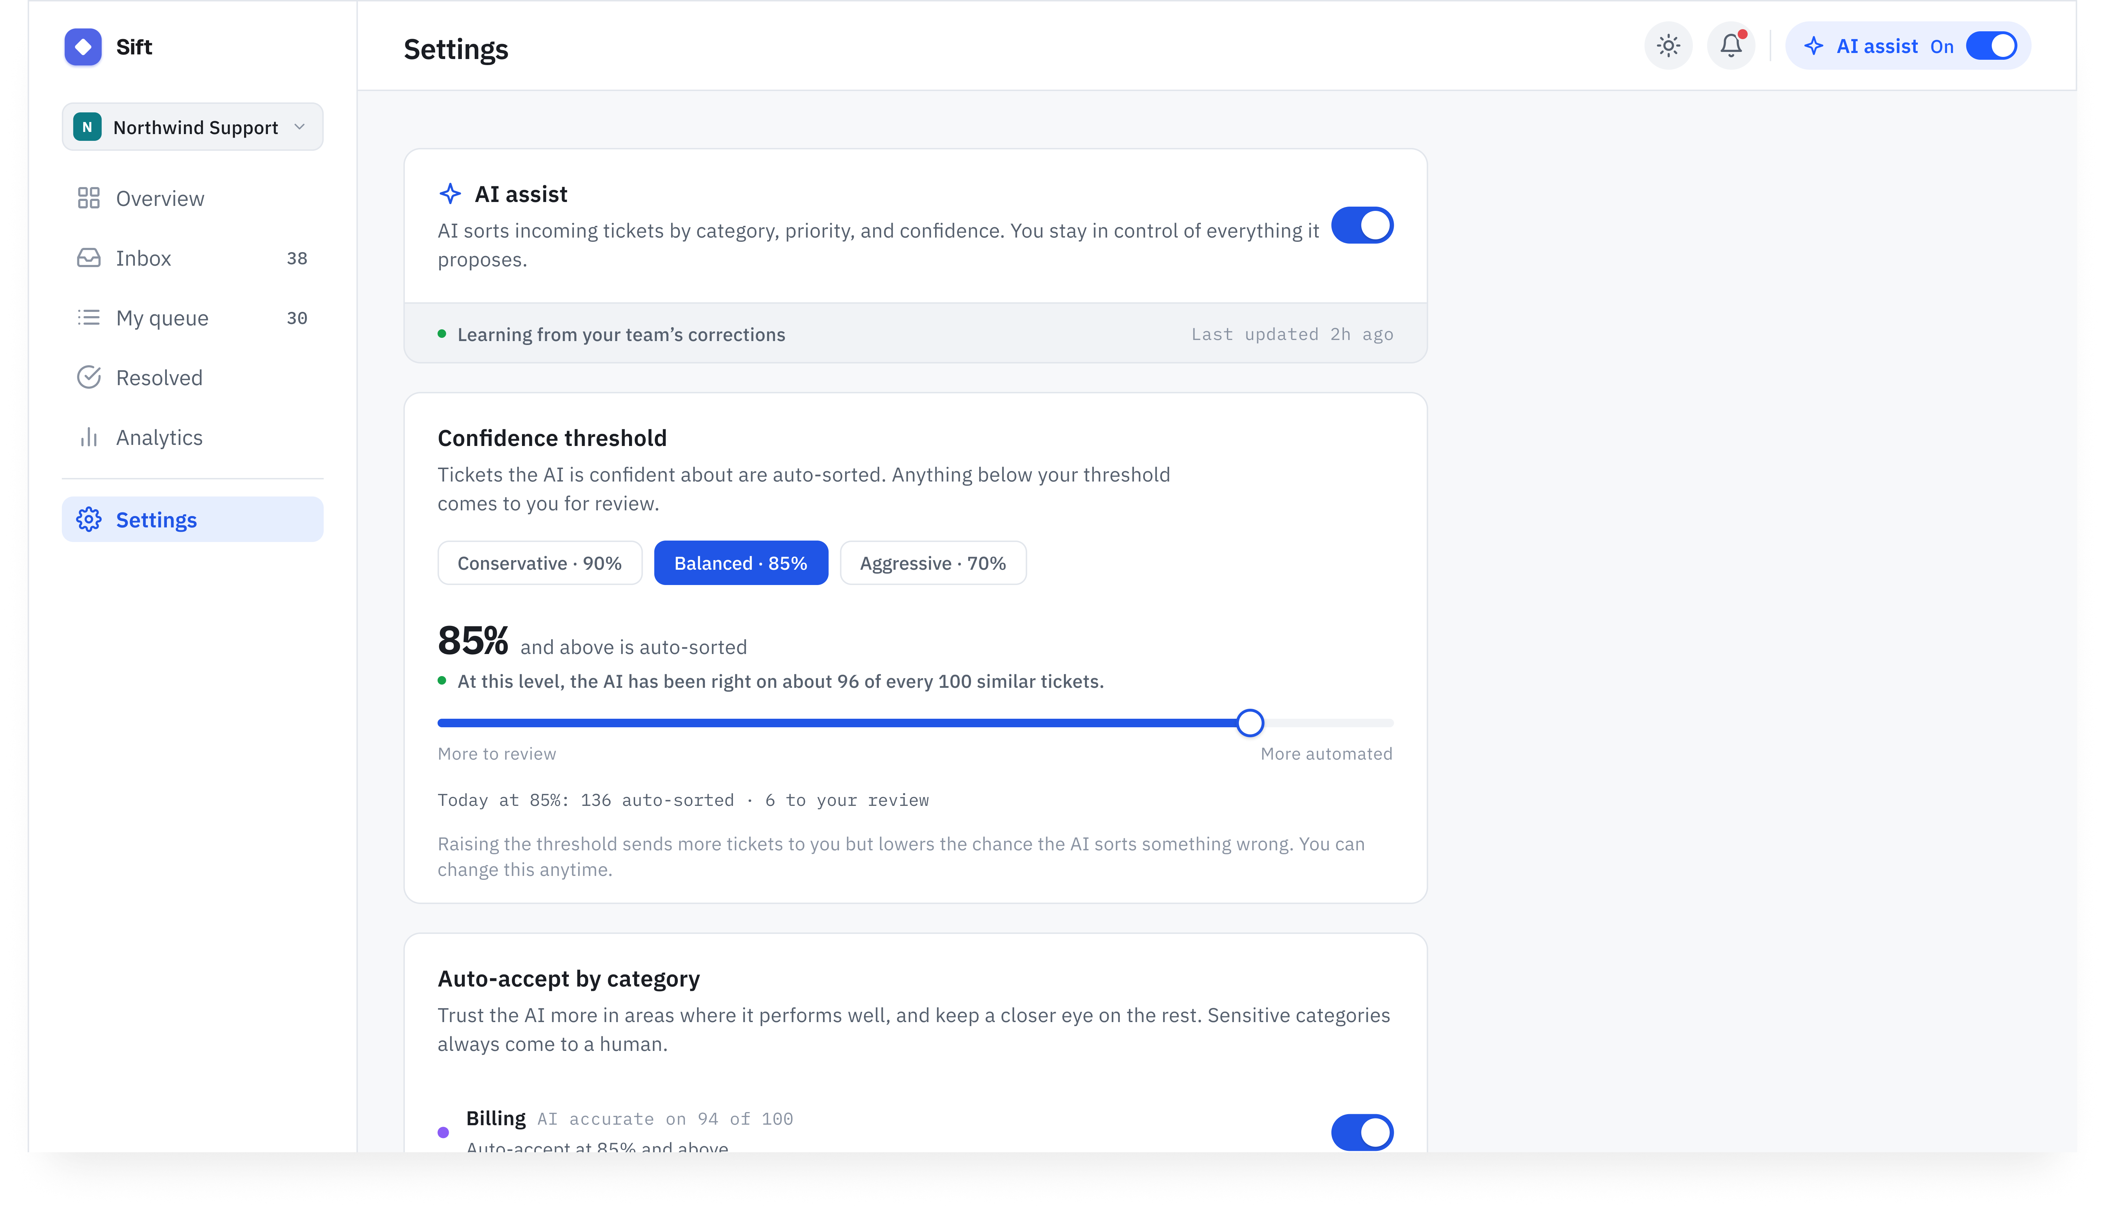Image resolution: width=2105 pixels, height=1212 pixels.
Task: Select Settings in the sidebar
Action: 192,520
